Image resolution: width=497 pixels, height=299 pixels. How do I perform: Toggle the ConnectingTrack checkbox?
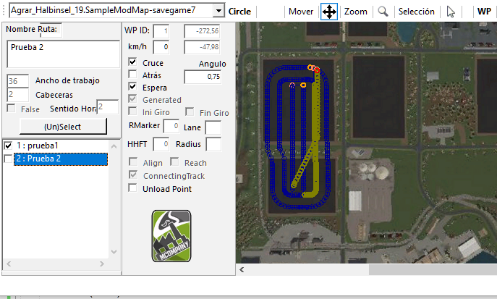[133, 174]
